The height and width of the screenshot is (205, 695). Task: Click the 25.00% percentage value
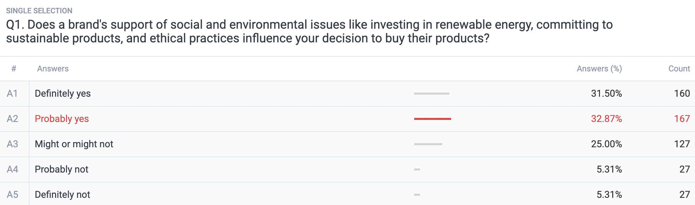(x=606, y=144)
